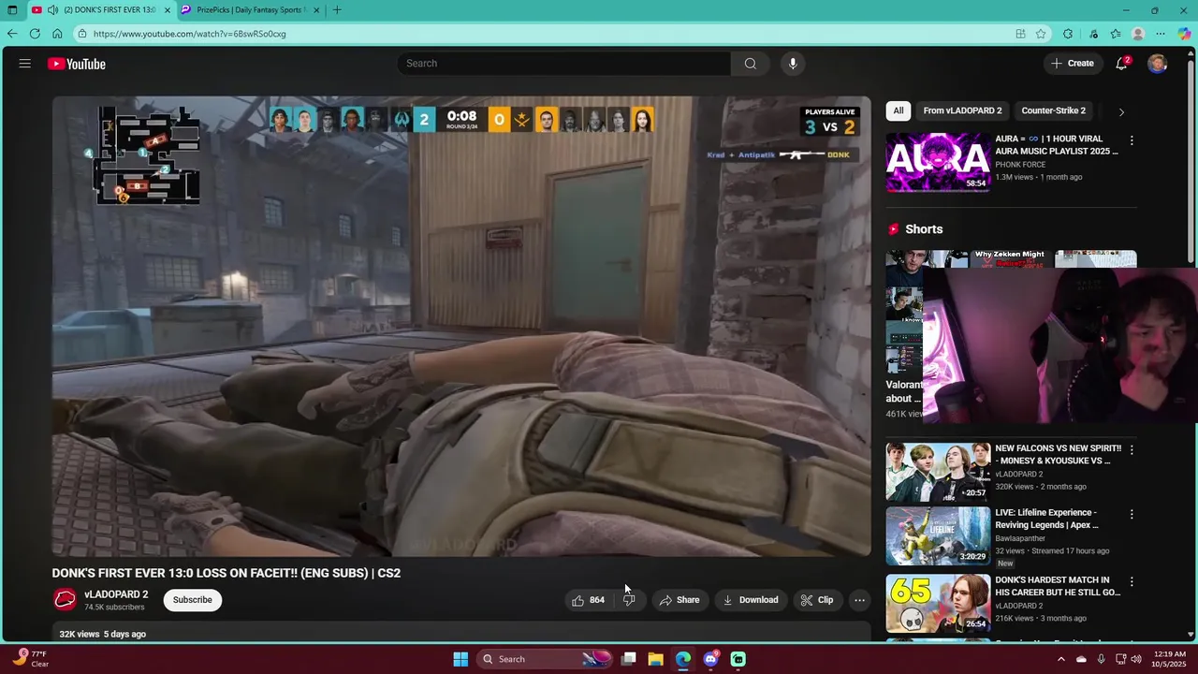Open split screen apps icon in address bar
The height and width of the screenshot is (674, 1198).
coord(1020,34)
